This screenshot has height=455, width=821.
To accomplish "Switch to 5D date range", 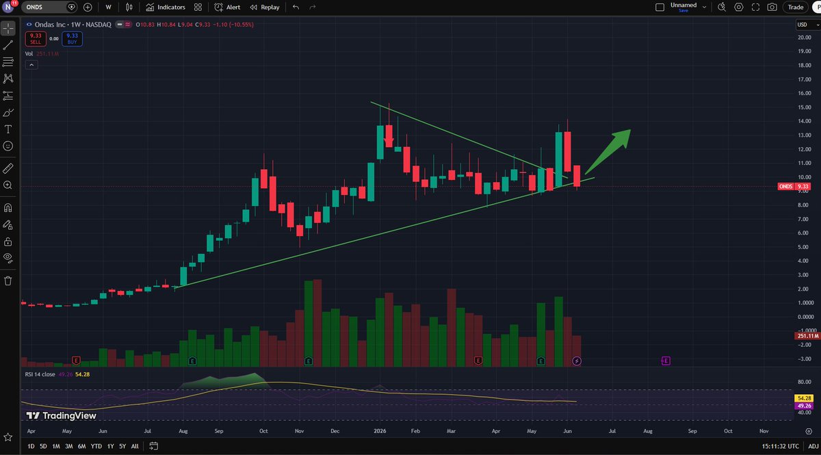I will coord(43,446).
